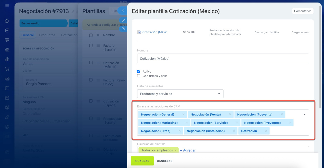Click the Guardar button
Image resolution: width=324 pixels, height=168 pixels.
coord(142,161)
